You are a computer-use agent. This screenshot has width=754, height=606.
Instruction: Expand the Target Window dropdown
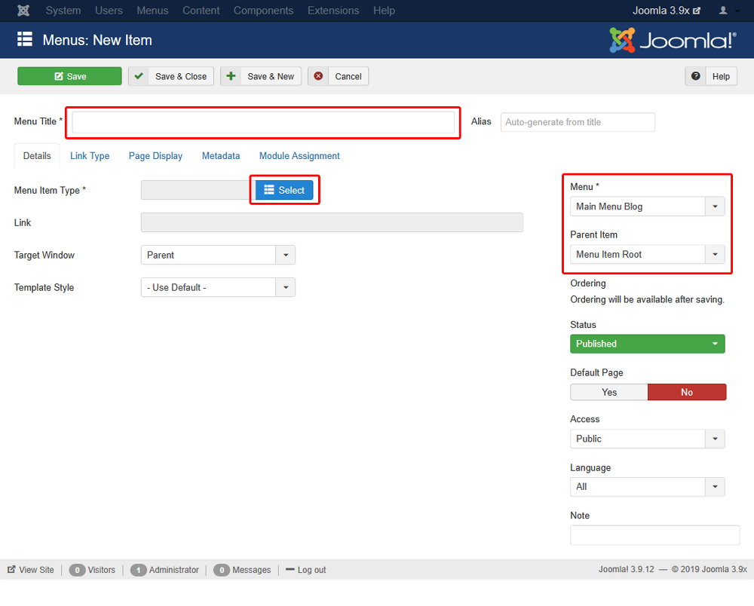(218, 256)
